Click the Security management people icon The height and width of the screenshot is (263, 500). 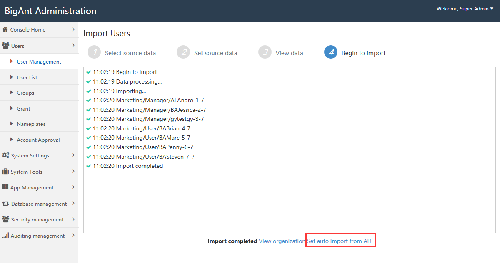[6, 219]
